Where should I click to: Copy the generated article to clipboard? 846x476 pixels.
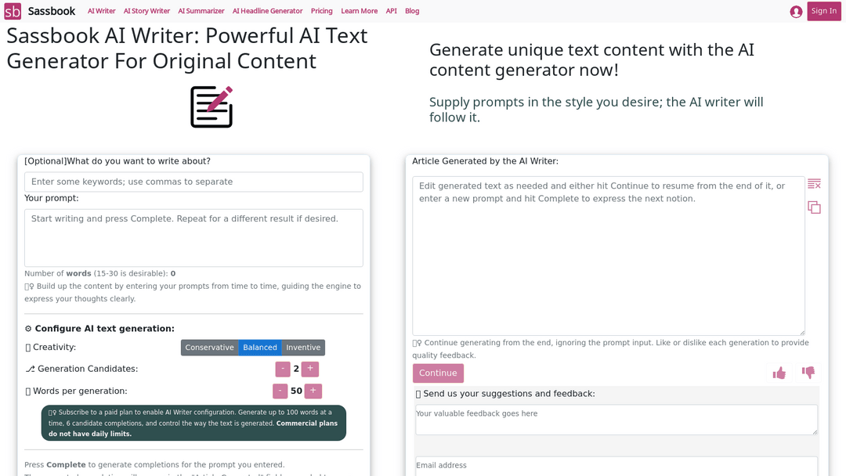(x=814, y=207)
